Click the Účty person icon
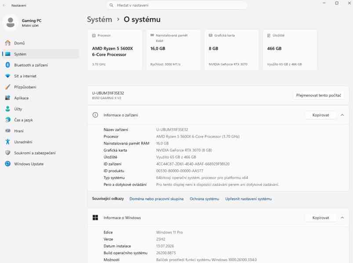 [x=7, y=109]
